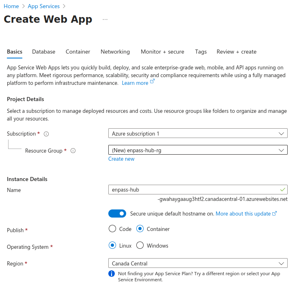Select the Code publish option
This screenshot has width=299, height=289.
(112, 229)
